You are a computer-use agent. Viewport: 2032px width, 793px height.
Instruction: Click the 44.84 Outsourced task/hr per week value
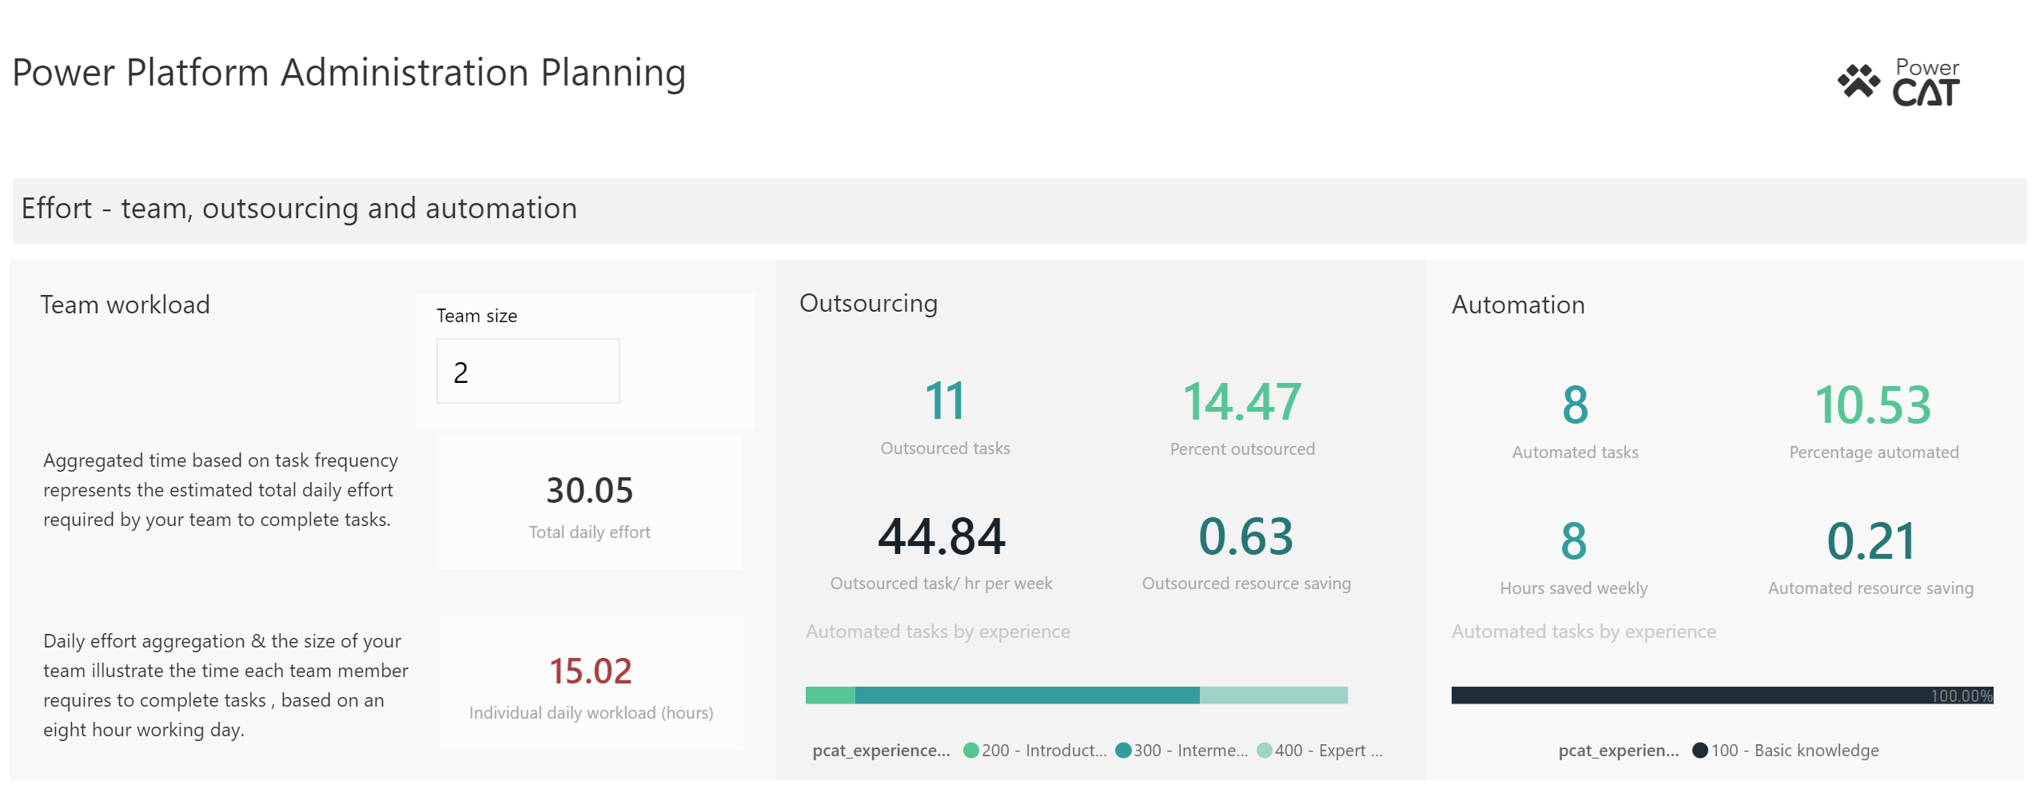click(942, 536)
